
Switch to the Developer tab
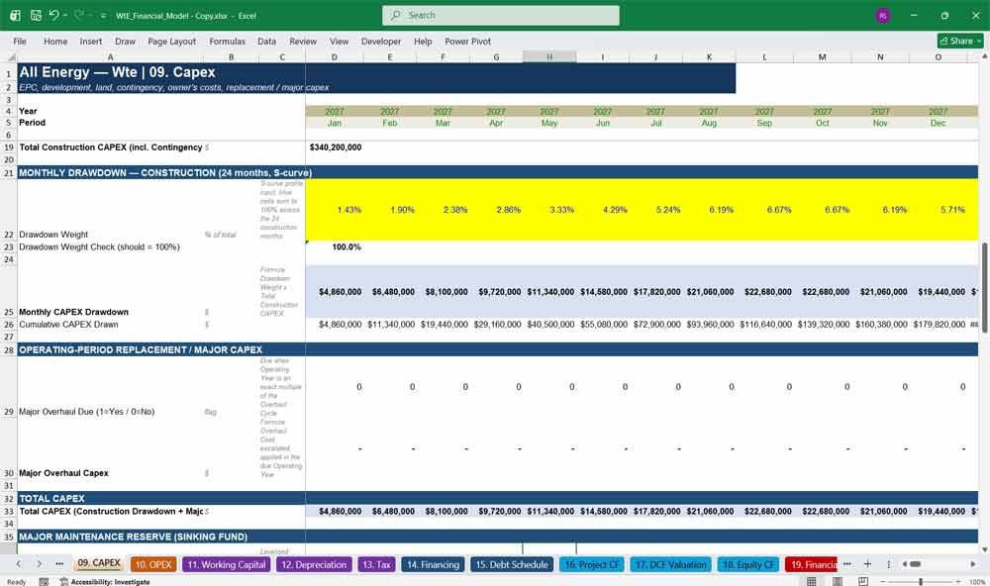(x=381, y=41)
